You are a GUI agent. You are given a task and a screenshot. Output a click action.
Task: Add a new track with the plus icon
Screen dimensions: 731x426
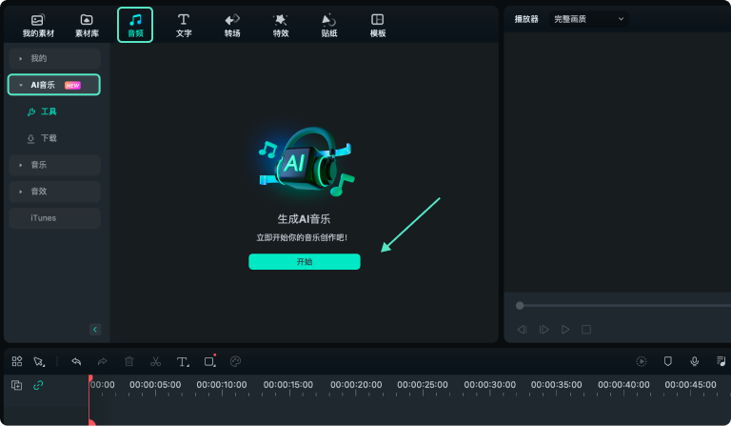(x=17, y=385)
